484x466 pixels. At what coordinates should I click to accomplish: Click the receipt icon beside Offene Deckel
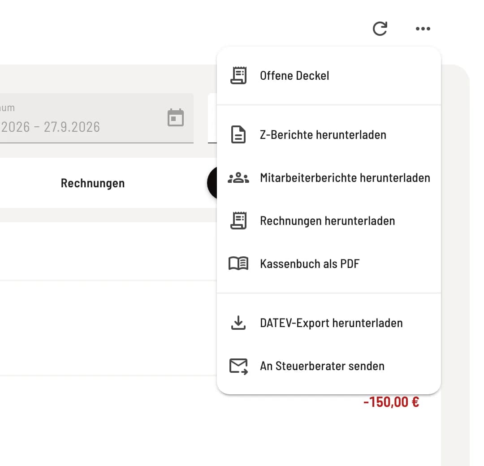(x=238, y=75)
